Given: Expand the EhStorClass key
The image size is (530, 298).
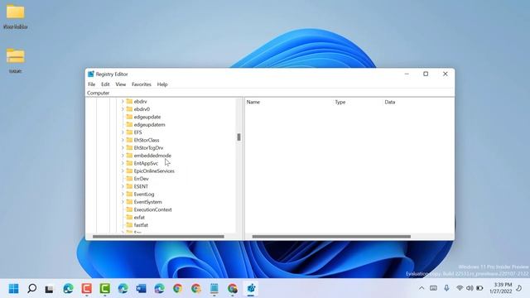Looking at the screenshot, I should coord(123,140).
